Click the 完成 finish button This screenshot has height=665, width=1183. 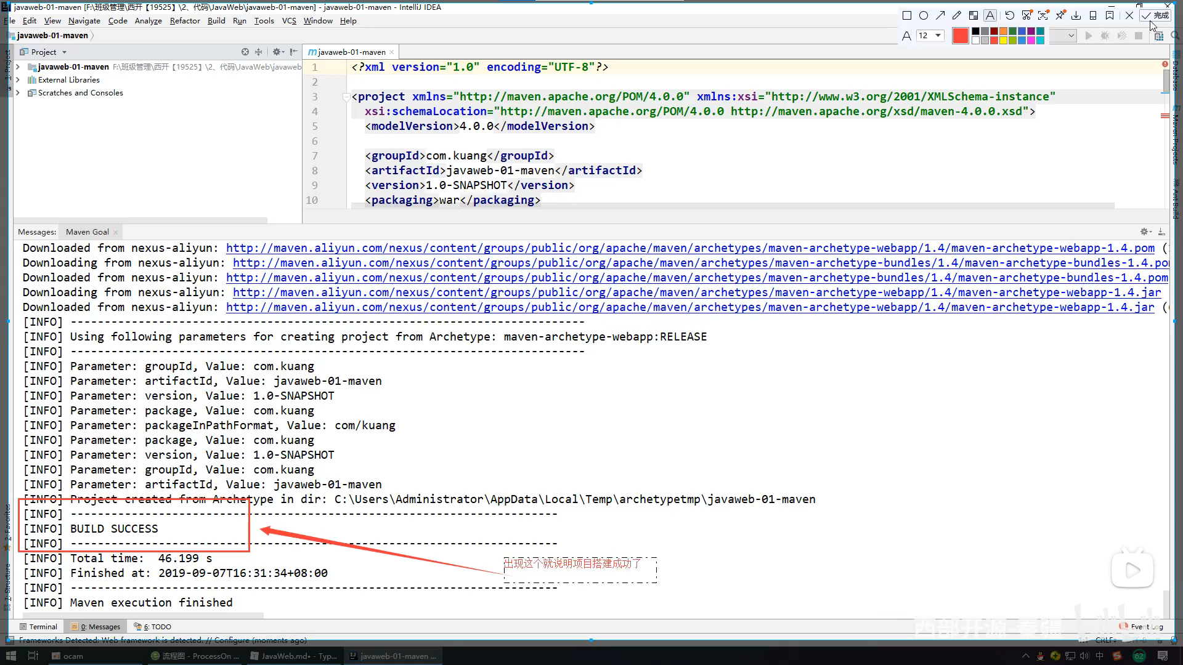click(1155, 15)
